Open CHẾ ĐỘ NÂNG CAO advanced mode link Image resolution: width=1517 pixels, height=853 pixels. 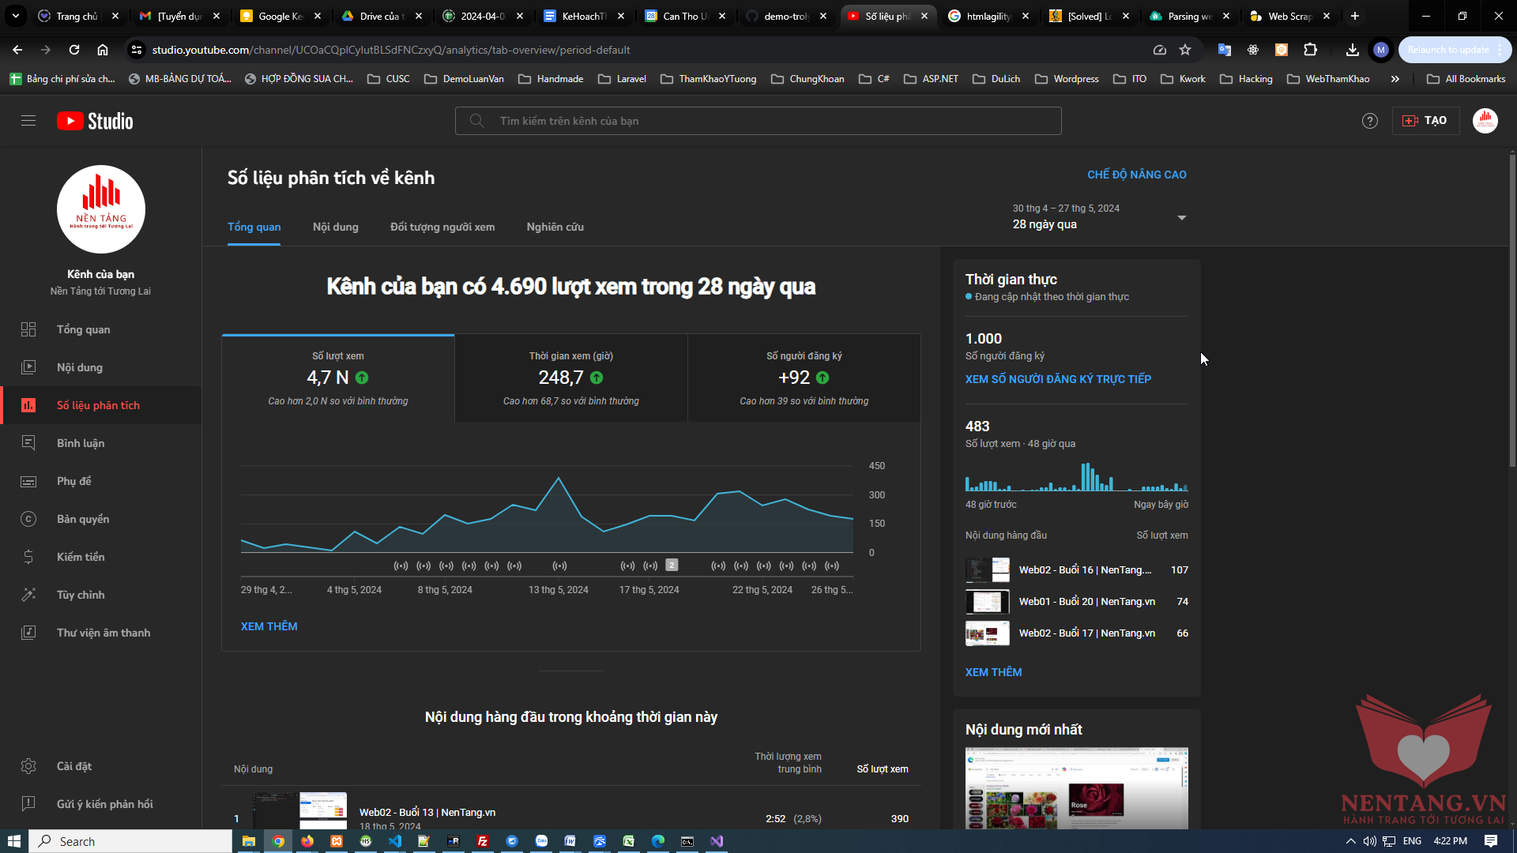(x=1136, y=175)
